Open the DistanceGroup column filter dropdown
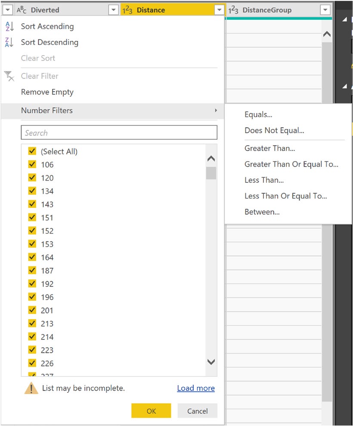353x426 pixels. tap(325, 10)
